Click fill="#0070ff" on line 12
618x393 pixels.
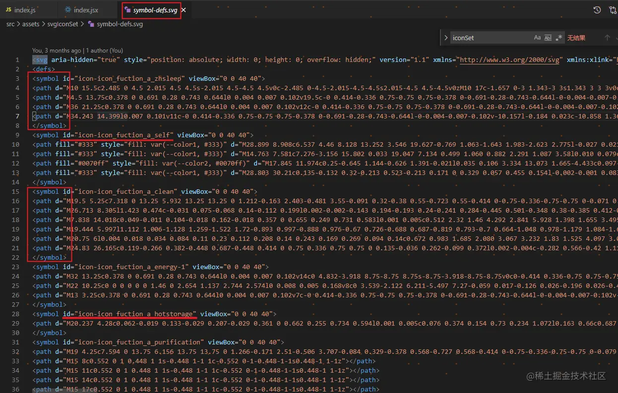coord(82,163)
